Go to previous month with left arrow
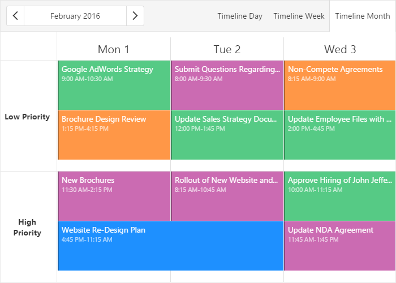The height and width of the screenshot is (283, 396). pos(15,16)
